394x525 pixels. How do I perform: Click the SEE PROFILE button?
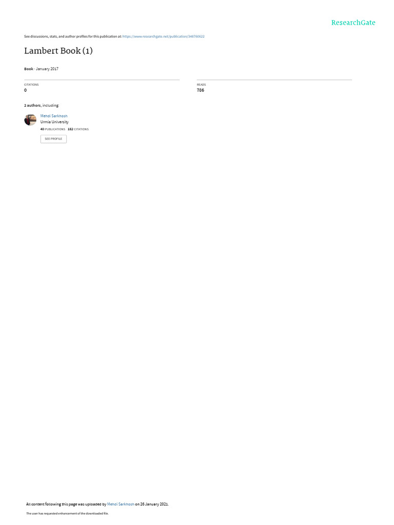53,139
